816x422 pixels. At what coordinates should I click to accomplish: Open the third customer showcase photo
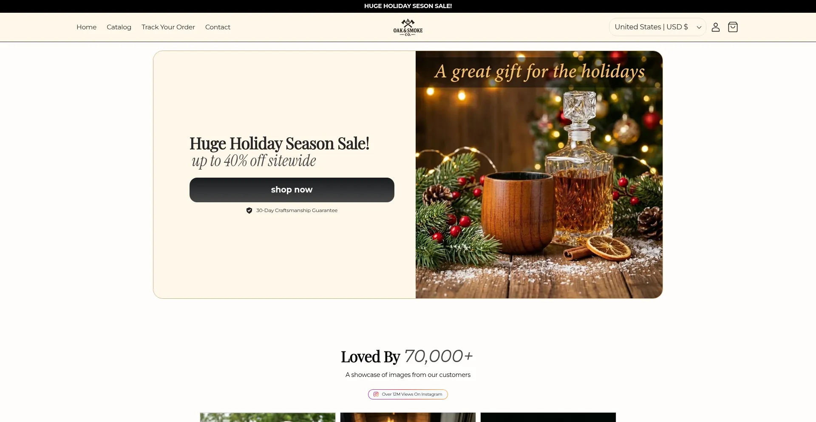point(548,417)
